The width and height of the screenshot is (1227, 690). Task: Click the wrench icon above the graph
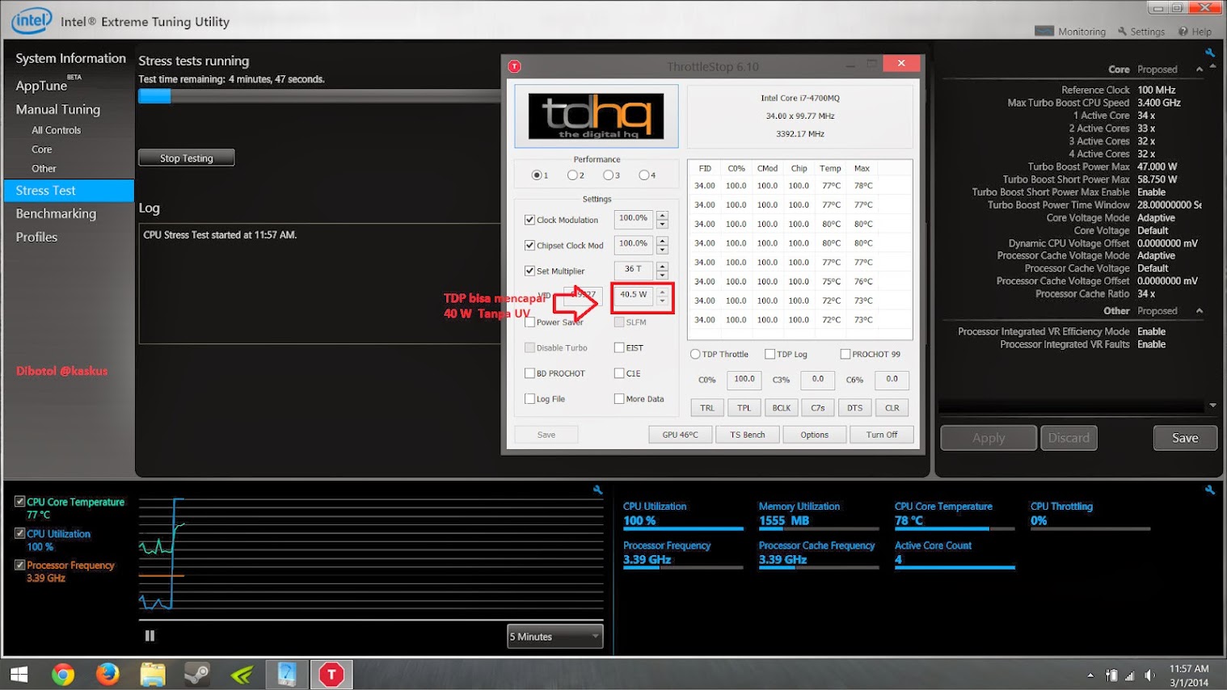click(x=597, y=490)
